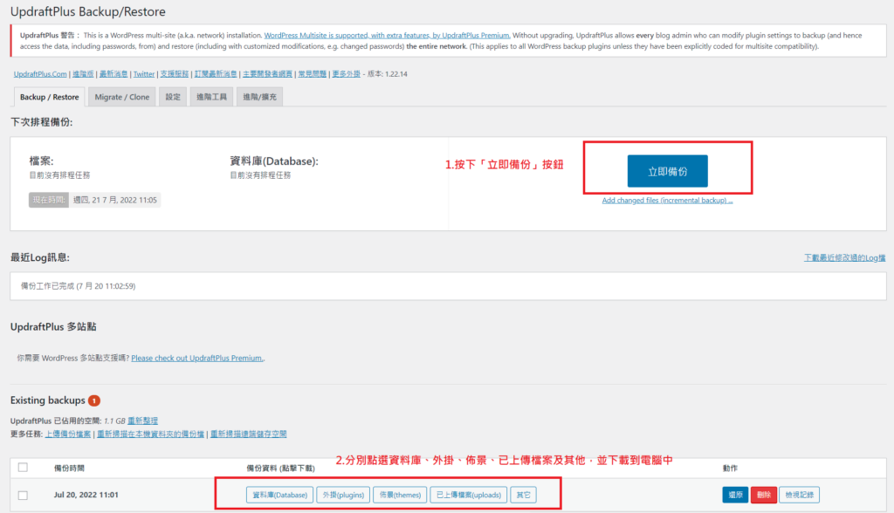
Task: Check the Jul 20, 2022 backup row checkbox
Action: pyautogui.click(x=23, y=495)
